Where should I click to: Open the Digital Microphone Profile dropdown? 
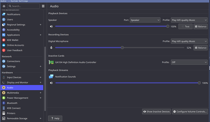[x=189, y=41]
